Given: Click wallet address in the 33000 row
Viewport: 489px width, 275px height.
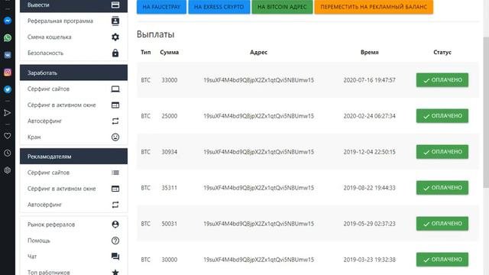Looking at the screenshot, I should pos(258,80).
